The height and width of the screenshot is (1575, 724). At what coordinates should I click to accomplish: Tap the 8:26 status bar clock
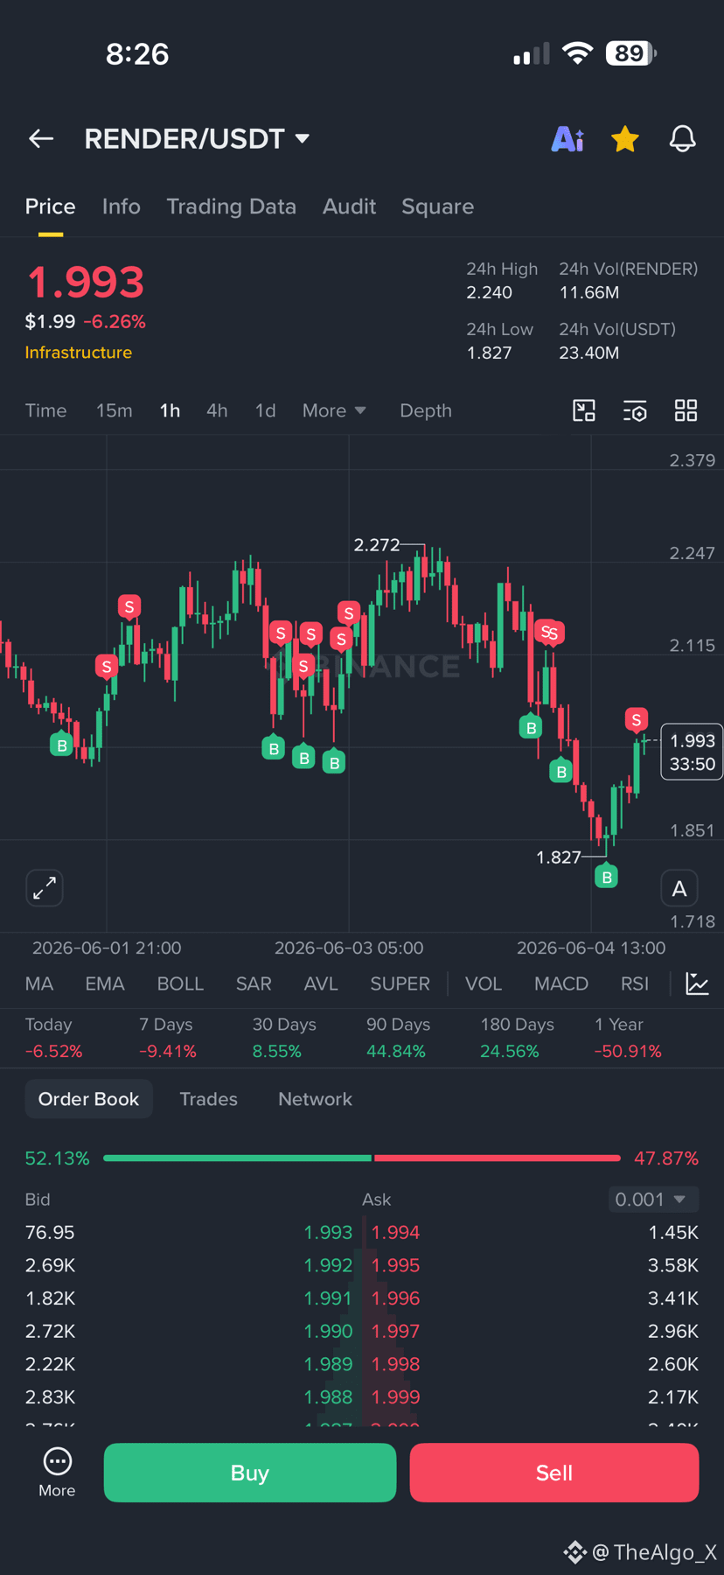[x=137, y=54]
